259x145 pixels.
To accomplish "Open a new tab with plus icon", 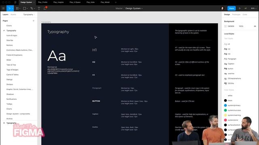I will [116, 2].
